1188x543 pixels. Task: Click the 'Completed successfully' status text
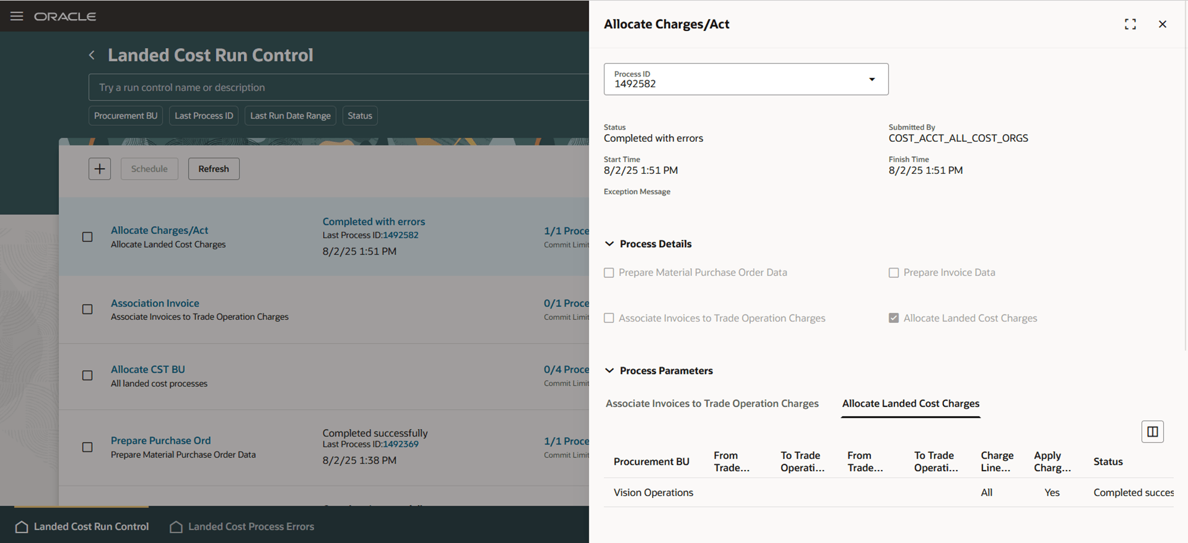375,433
